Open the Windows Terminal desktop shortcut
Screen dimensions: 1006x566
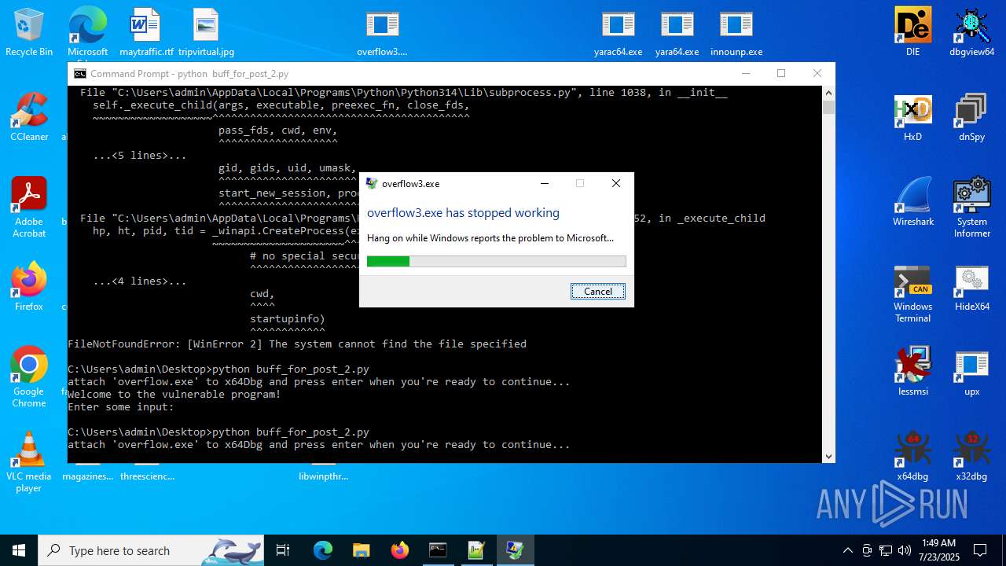coord(912,293)
